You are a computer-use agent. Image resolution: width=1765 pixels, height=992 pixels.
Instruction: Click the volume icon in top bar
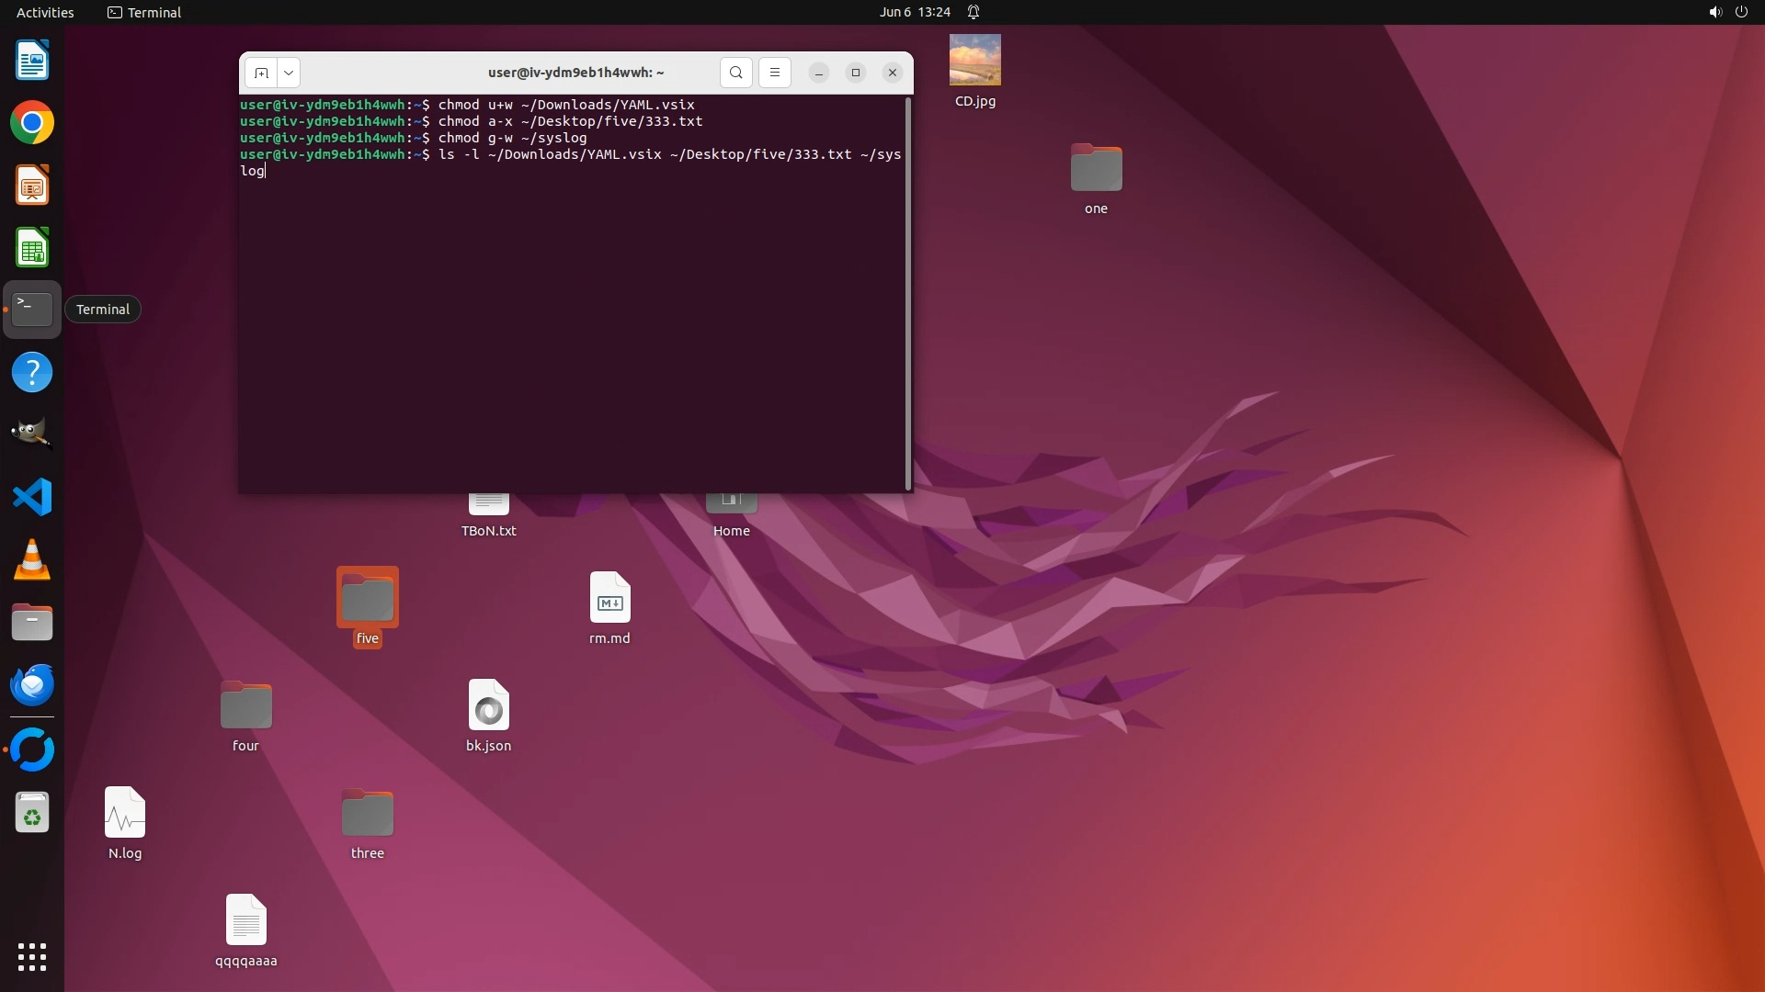point(1714,12)
